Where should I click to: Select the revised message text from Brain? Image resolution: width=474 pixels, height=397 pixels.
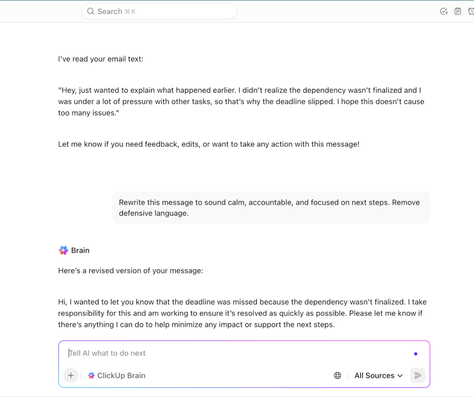[x=242, y=313]
